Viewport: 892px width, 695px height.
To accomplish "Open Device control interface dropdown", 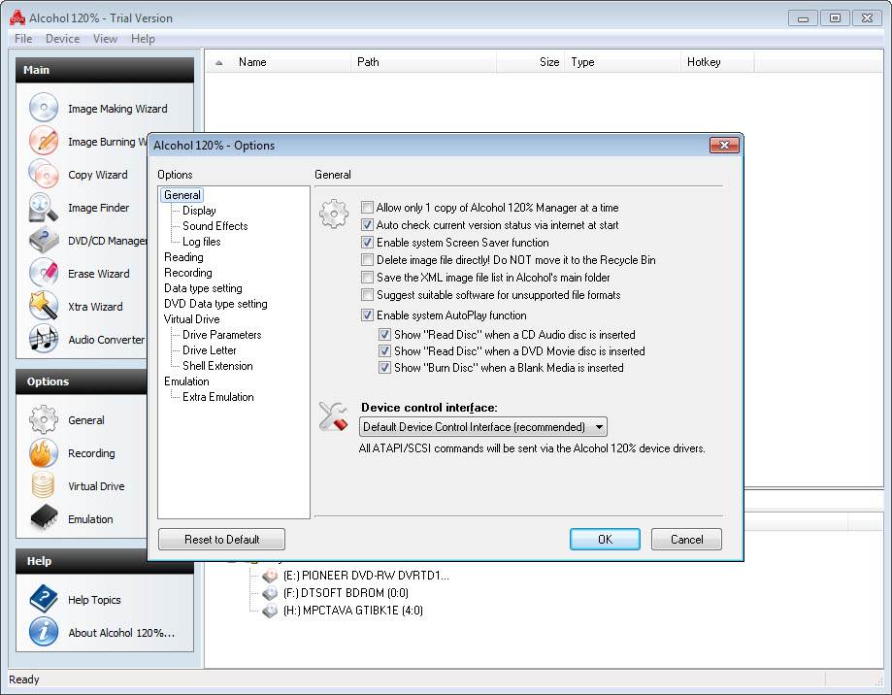I will coord(483,426).
